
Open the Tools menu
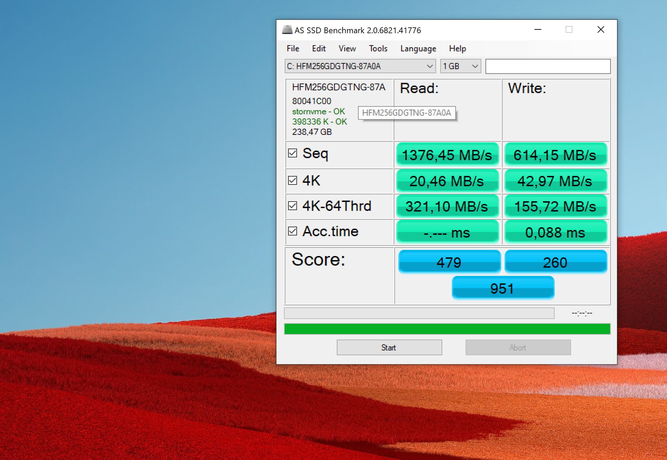pos(378,49)
